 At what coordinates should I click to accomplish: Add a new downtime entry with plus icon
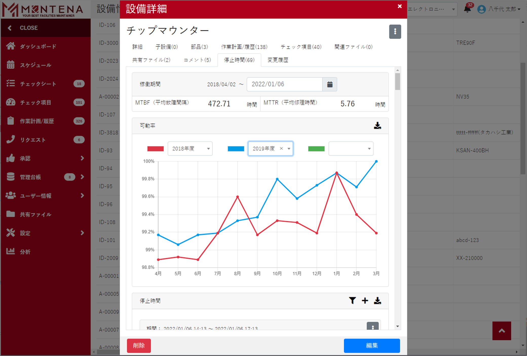click(365, 300)
